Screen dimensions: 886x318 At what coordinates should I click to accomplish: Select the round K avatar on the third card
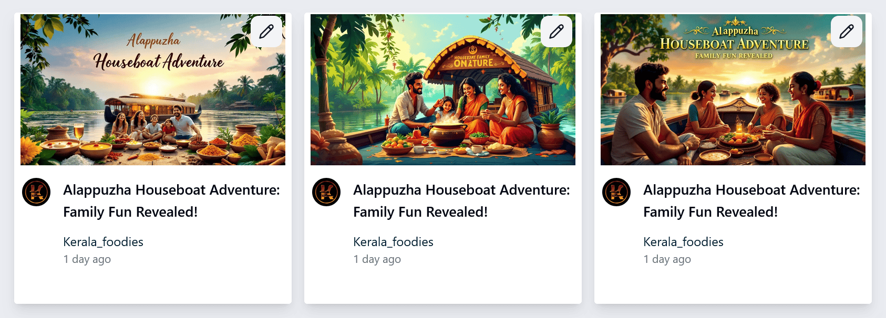point(616,192)
